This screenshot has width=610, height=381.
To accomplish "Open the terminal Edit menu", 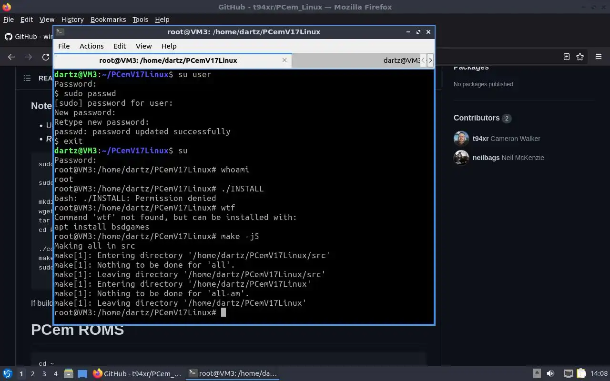I will coord(120,46).
